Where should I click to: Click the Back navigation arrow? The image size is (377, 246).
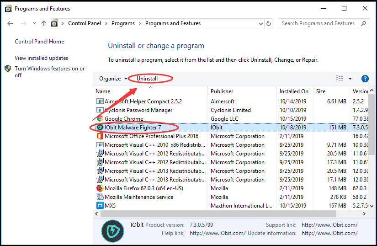(10, 23)
